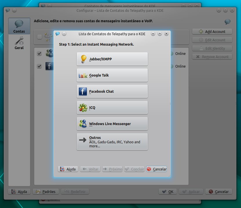This screenshot has height=208, width=241.
Task: Click the wizard title bar chat bubble icon
Action: click(x=58, y=34)
